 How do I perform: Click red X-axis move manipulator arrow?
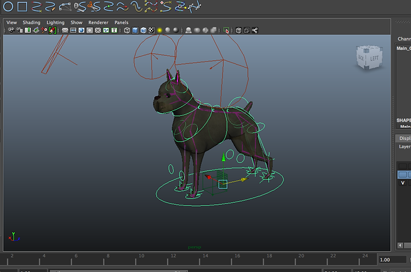[208, 177]
